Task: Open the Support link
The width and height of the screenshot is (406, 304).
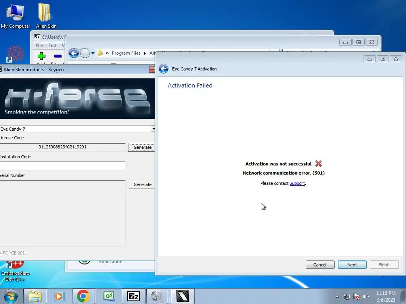Action: click(x=297, y=183)
